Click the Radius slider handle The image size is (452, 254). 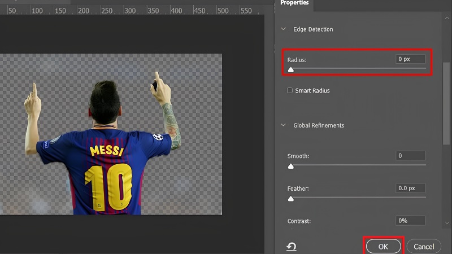[x=291, y=69]
